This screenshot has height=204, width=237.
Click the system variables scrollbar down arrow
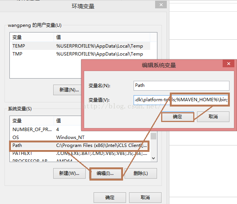(x=154, y=158)
